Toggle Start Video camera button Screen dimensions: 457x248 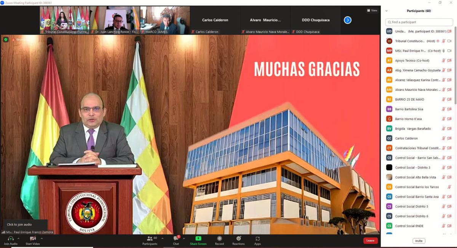point(33,239)
